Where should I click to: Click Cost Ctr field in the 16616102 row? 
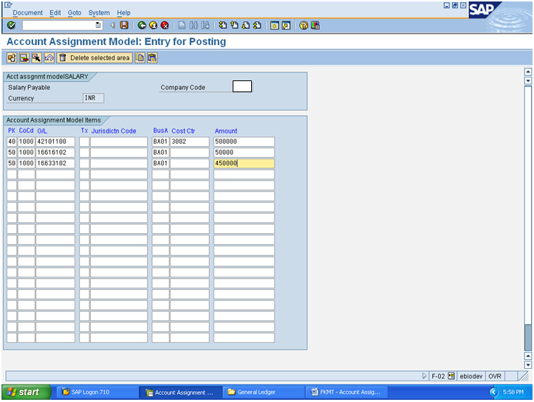(x=190, y=153)
